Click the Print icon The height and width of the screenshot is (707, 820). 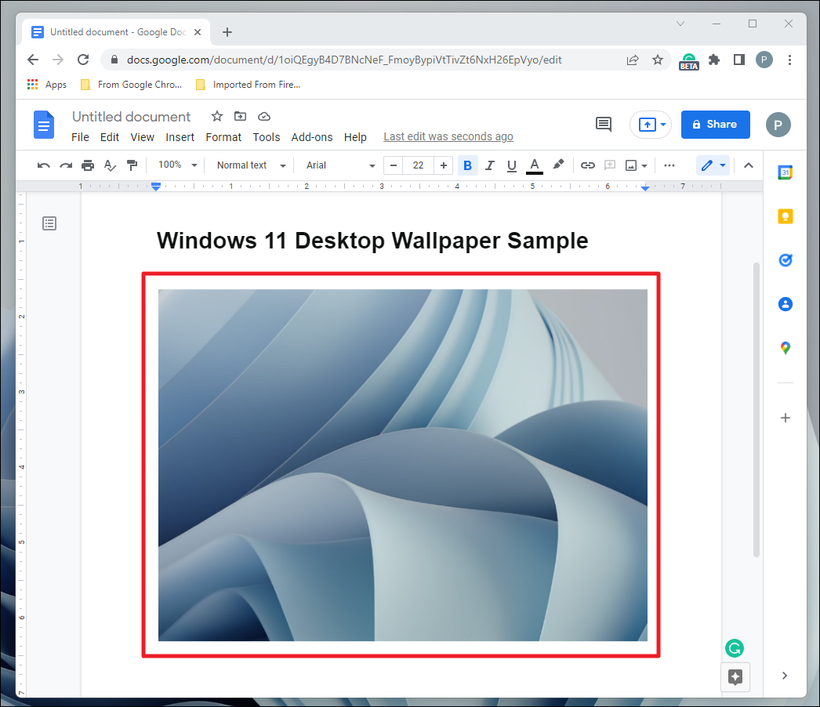[x=88, y=165]
